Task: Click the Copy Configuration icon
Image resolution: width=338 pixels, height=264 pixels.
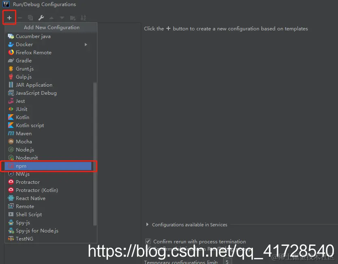Action: click(x=30, y=18)
